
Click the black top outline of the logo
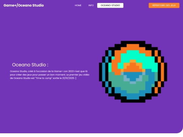(x=133, y=42)
